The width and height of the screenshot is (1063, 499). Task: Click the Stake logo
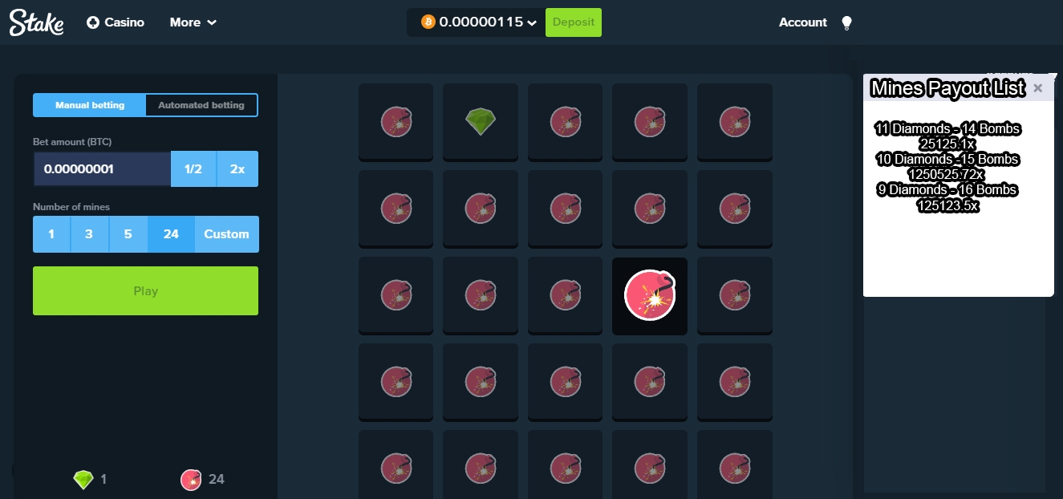(x=36, y=22)
